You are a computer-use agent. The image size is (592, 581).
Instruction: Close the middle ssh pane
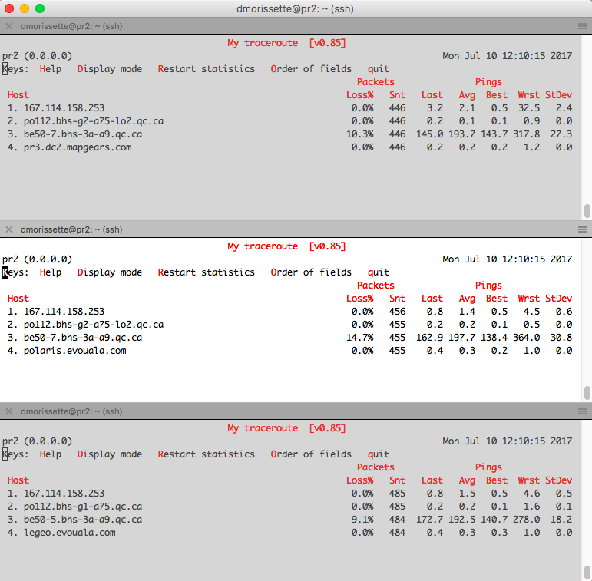pyautogui.click(x=9, y=229)
